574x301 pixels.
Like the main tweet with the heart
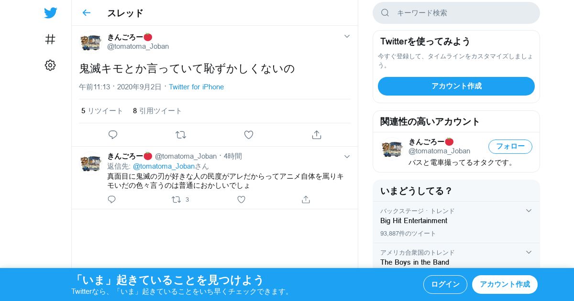click(249, 135)
